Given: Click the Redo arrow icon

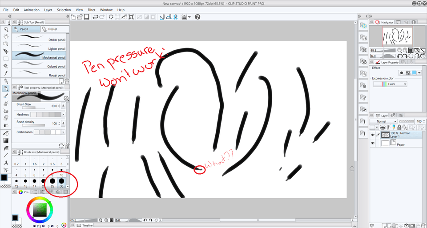Looking at the screenshot, I should point(102,17).
